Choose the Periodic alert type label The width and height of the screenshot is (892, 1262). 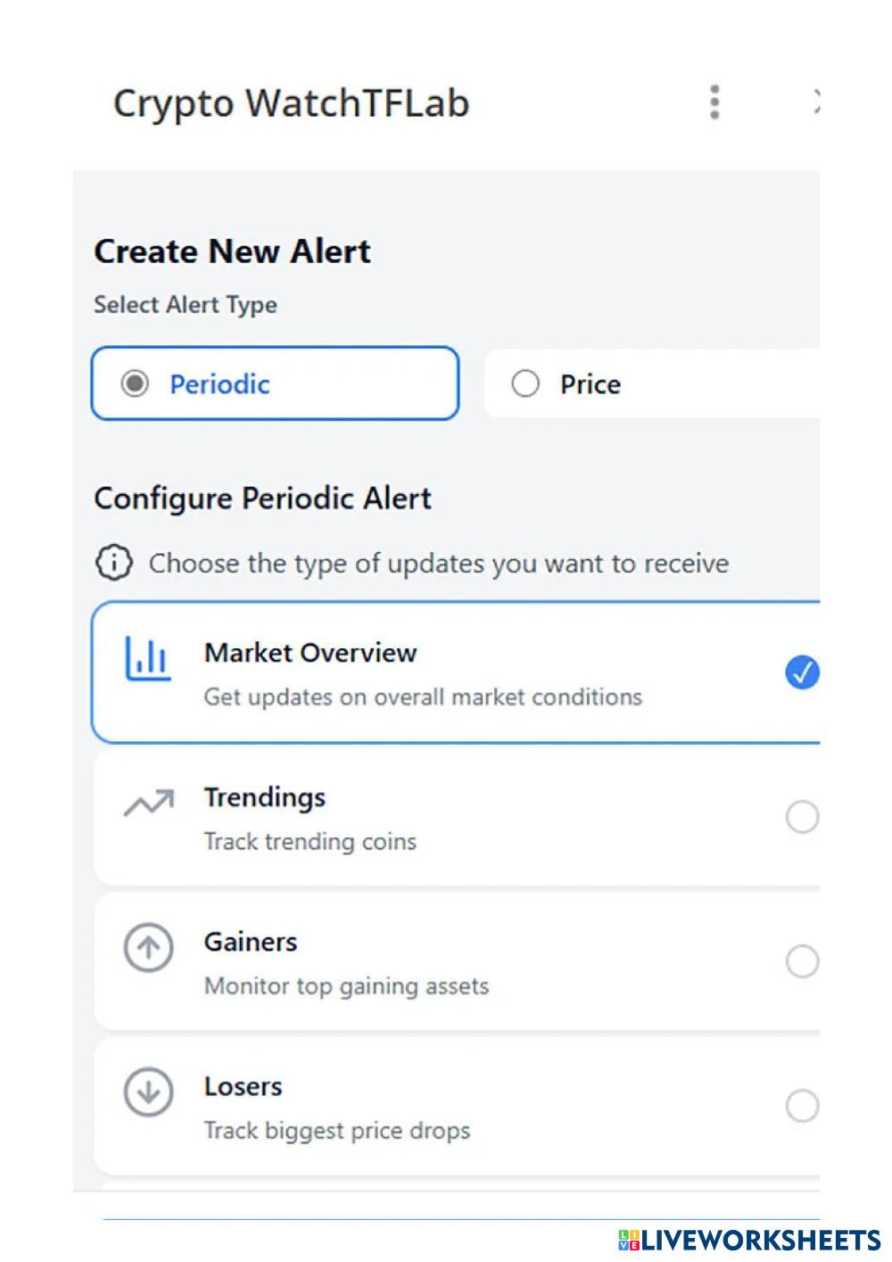pyautogui.click(x=219, y=384)
